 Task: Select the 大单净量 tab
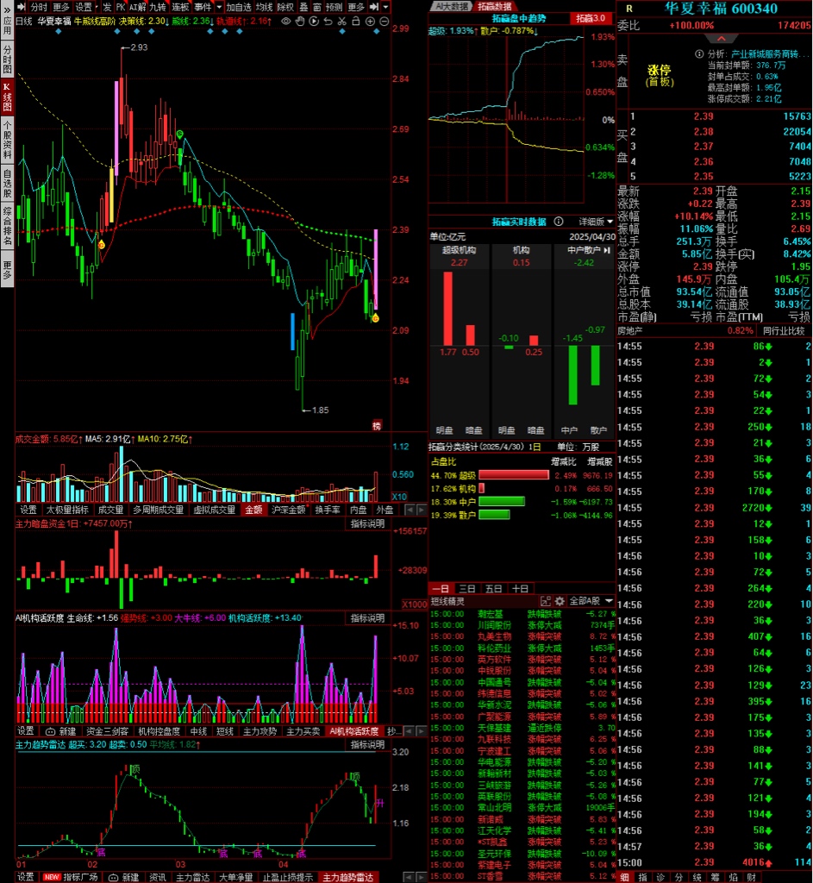click(x=235, y=877)
